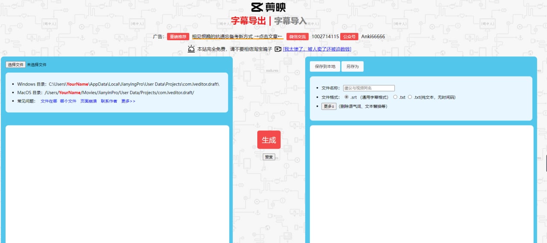
Task: Open the 联系作者 link
Action: 109,101
